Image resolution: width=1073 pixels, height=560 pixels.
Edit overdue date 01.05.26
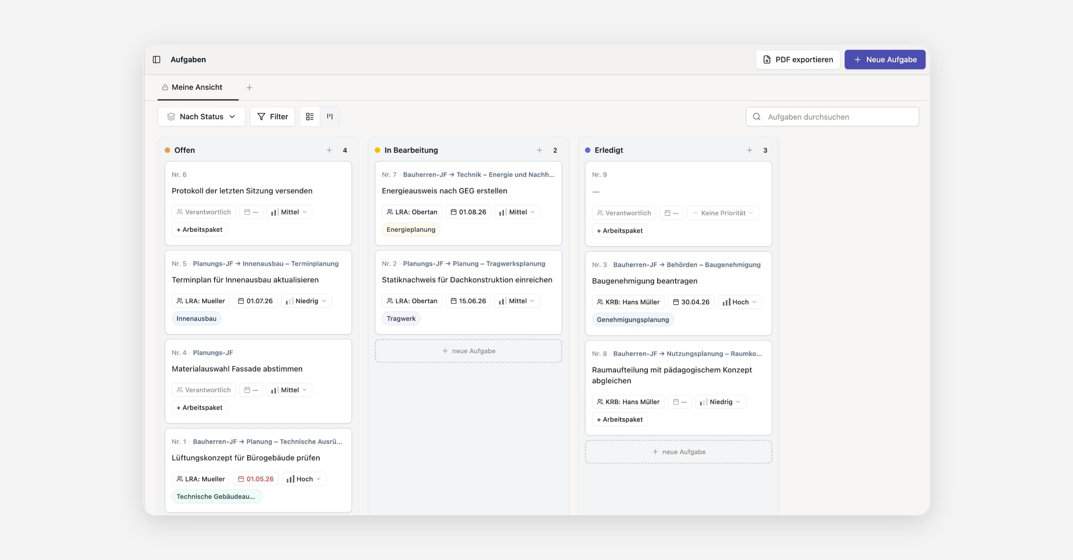256,479
